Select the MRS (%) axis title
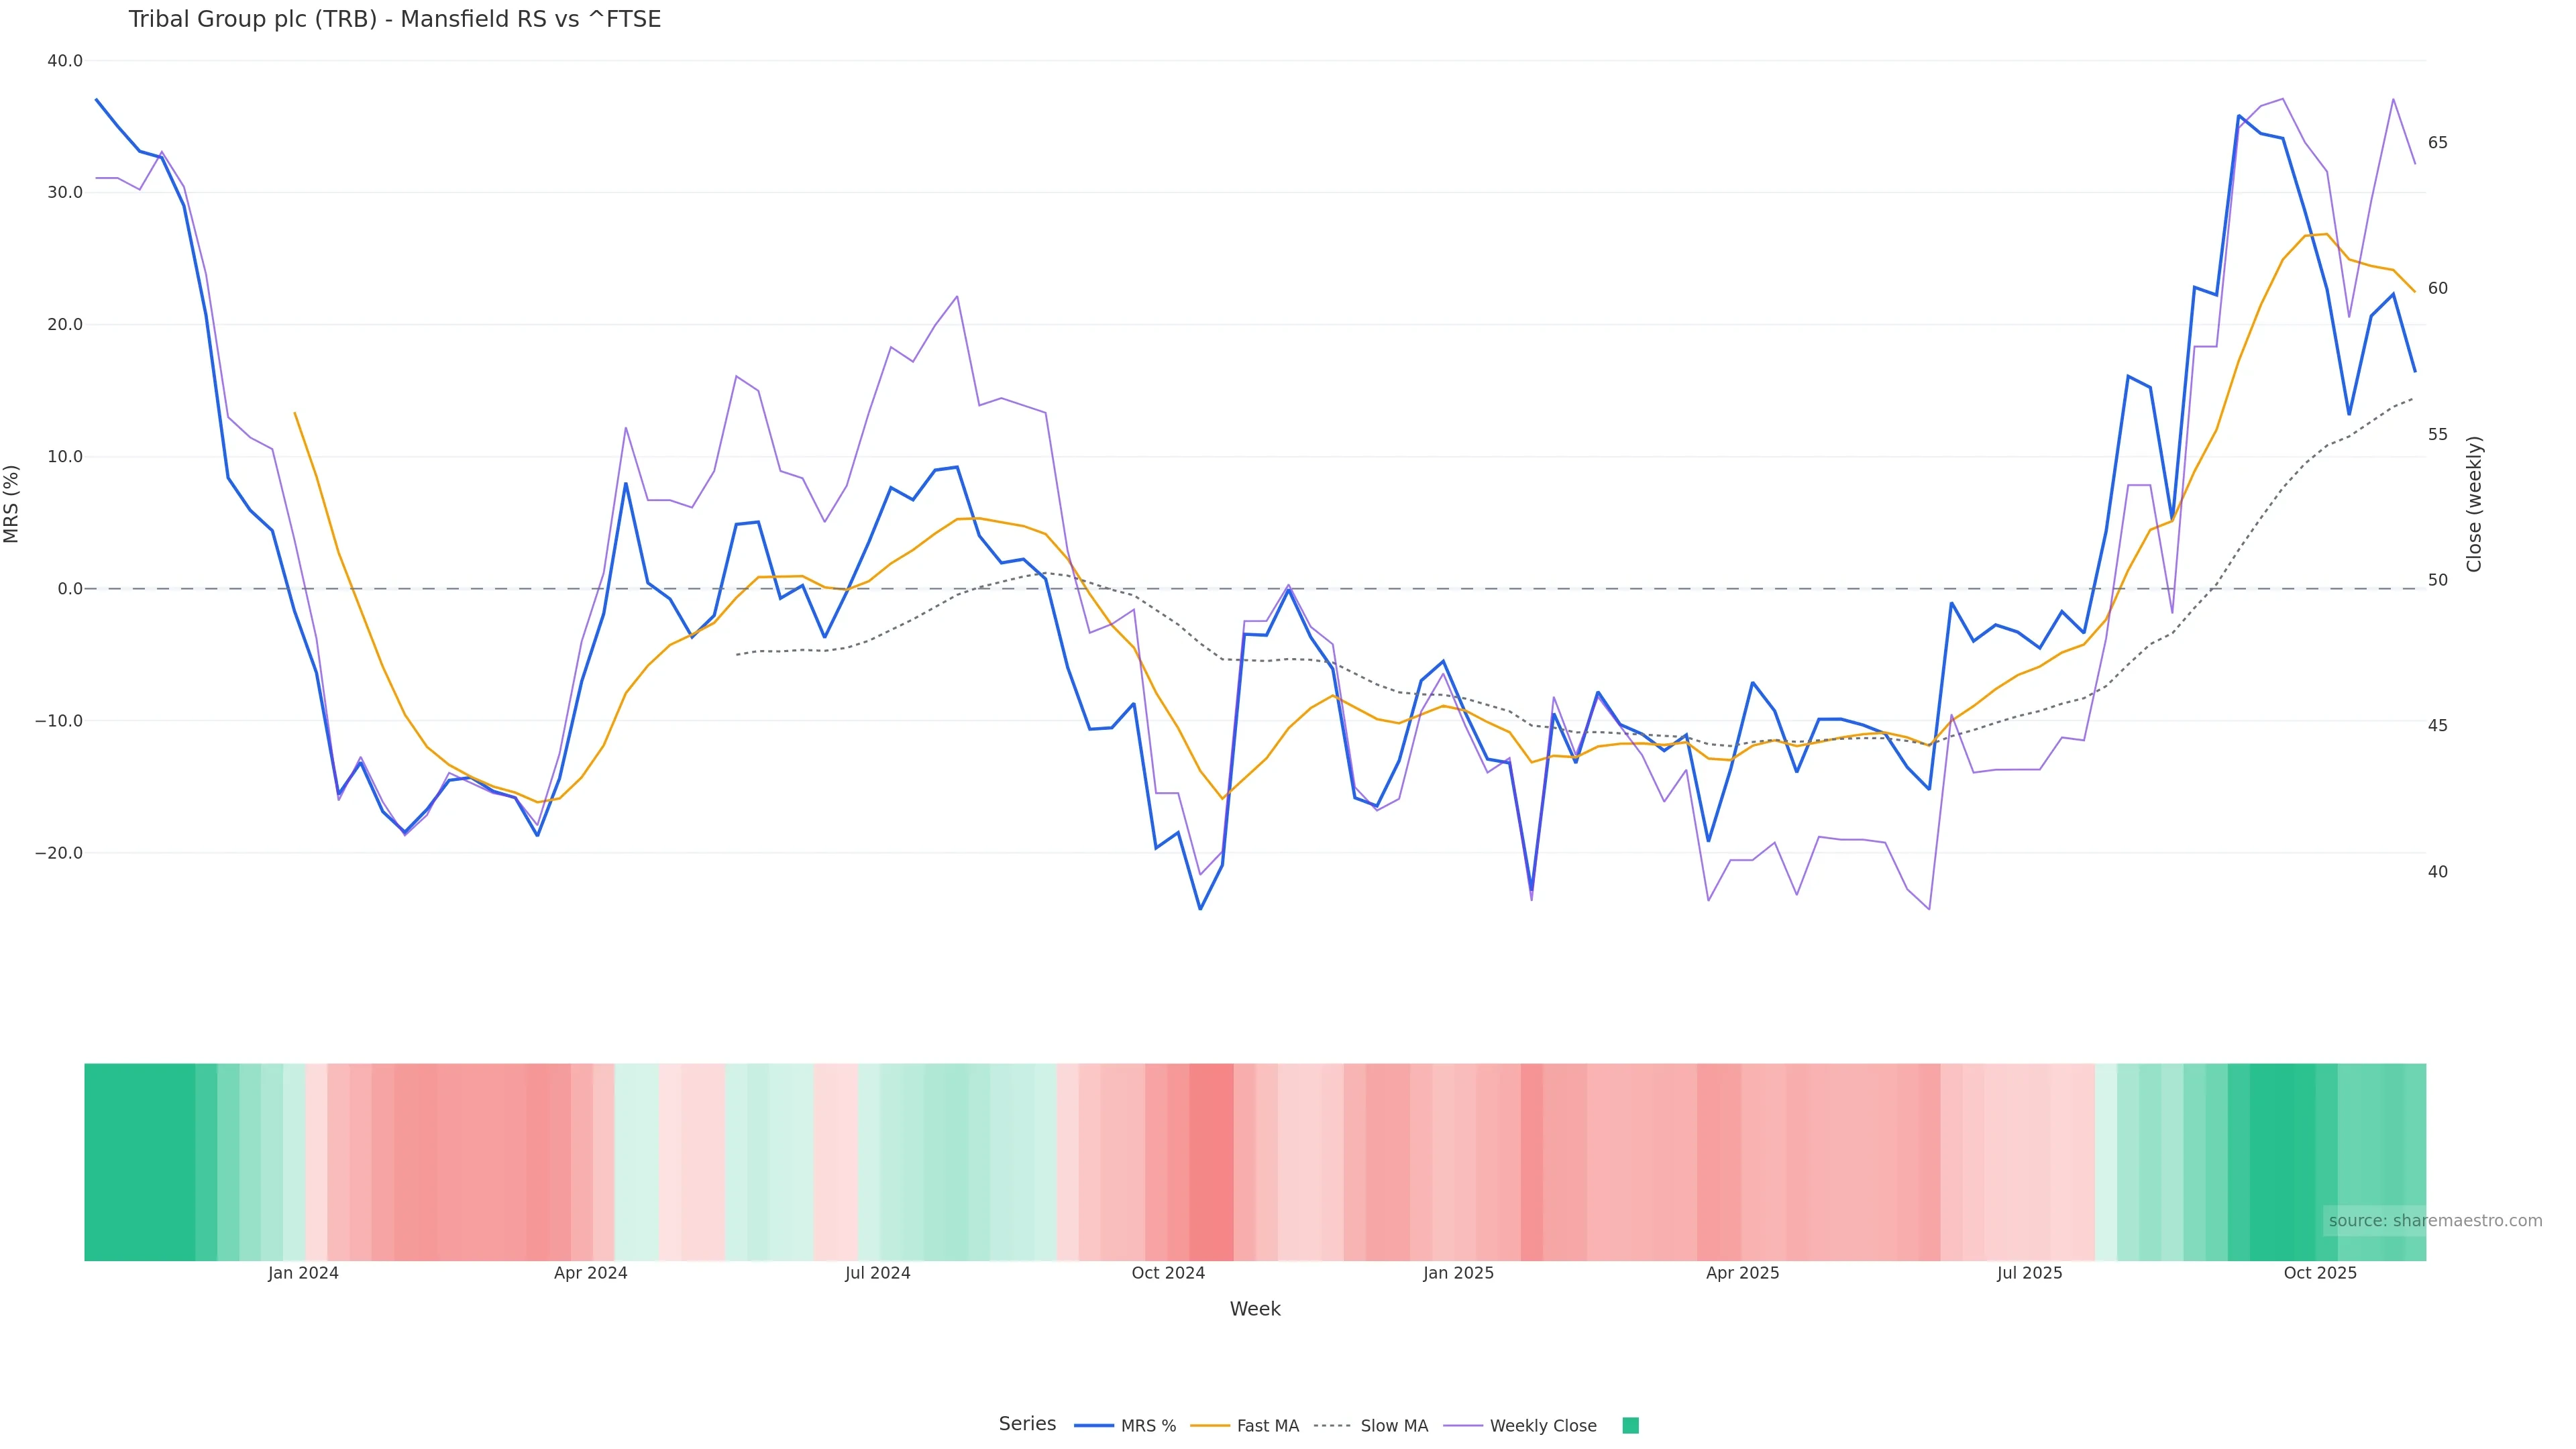The width and height of the screenshot is (2576, 1449). [x=12, y=504]
